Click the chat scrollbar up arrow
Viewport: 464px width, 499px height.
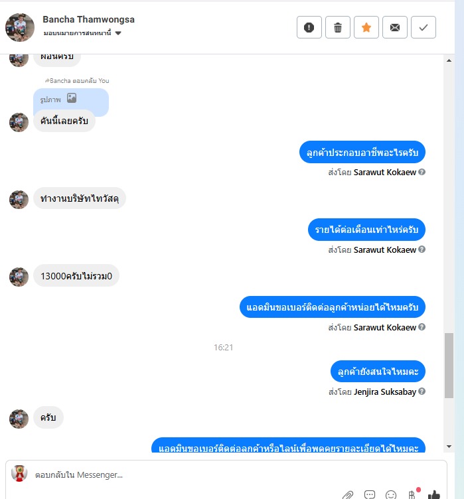[x=449, y=60]
